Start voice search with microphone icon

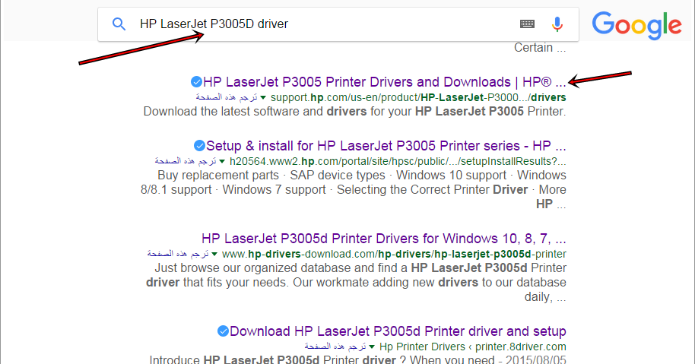[557, 24]
